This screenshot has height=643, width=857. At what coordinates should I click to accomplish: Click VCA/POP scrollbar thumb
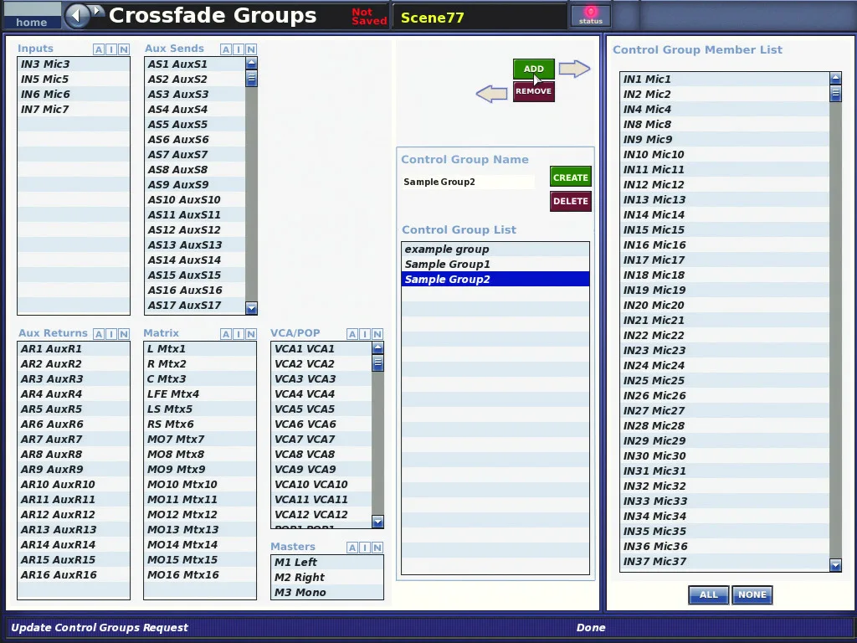(377, 363)
